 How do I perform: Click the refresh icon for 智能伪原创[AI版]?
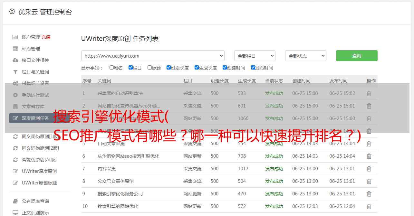tap(15, 160)
